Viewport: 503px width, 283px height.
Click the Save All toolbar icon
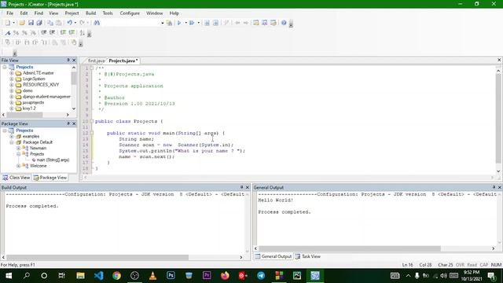point(39,23)
